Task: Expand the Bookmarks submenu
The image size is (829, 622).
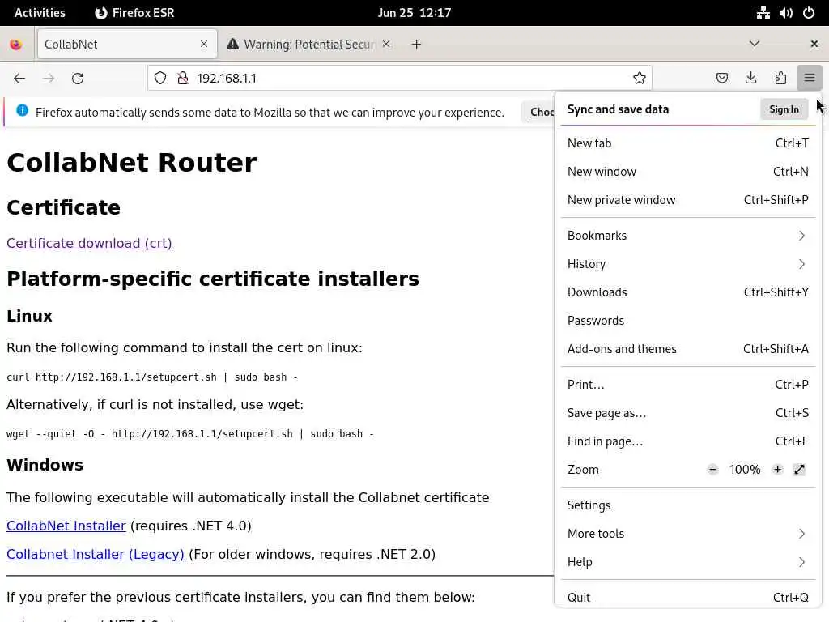Action: (688, 236)
